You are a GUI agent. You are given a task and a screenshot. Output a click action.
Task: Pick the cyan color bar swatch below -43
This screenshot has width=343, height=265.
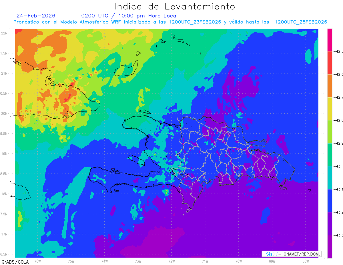330,178
